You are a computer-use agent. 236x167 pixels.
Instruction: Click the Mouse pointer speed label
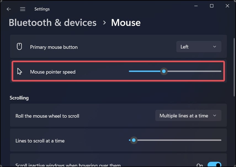[x=53, y=72]
